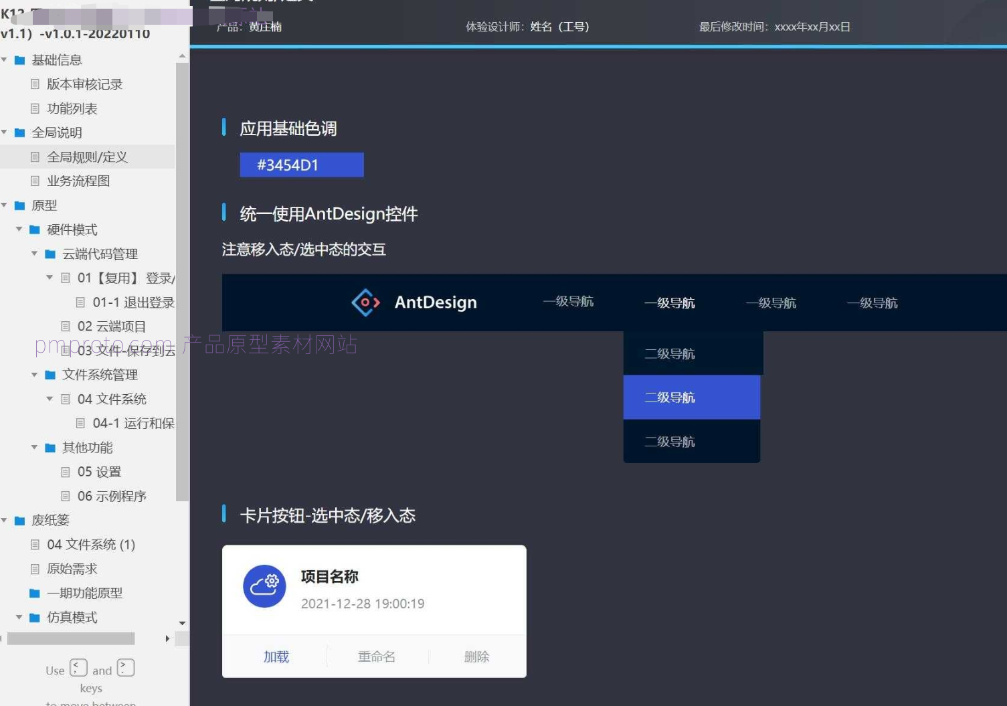Viewport: 1007px width, 706px height.
Task: Click the 05 设置 page icon
Action: 66,472
